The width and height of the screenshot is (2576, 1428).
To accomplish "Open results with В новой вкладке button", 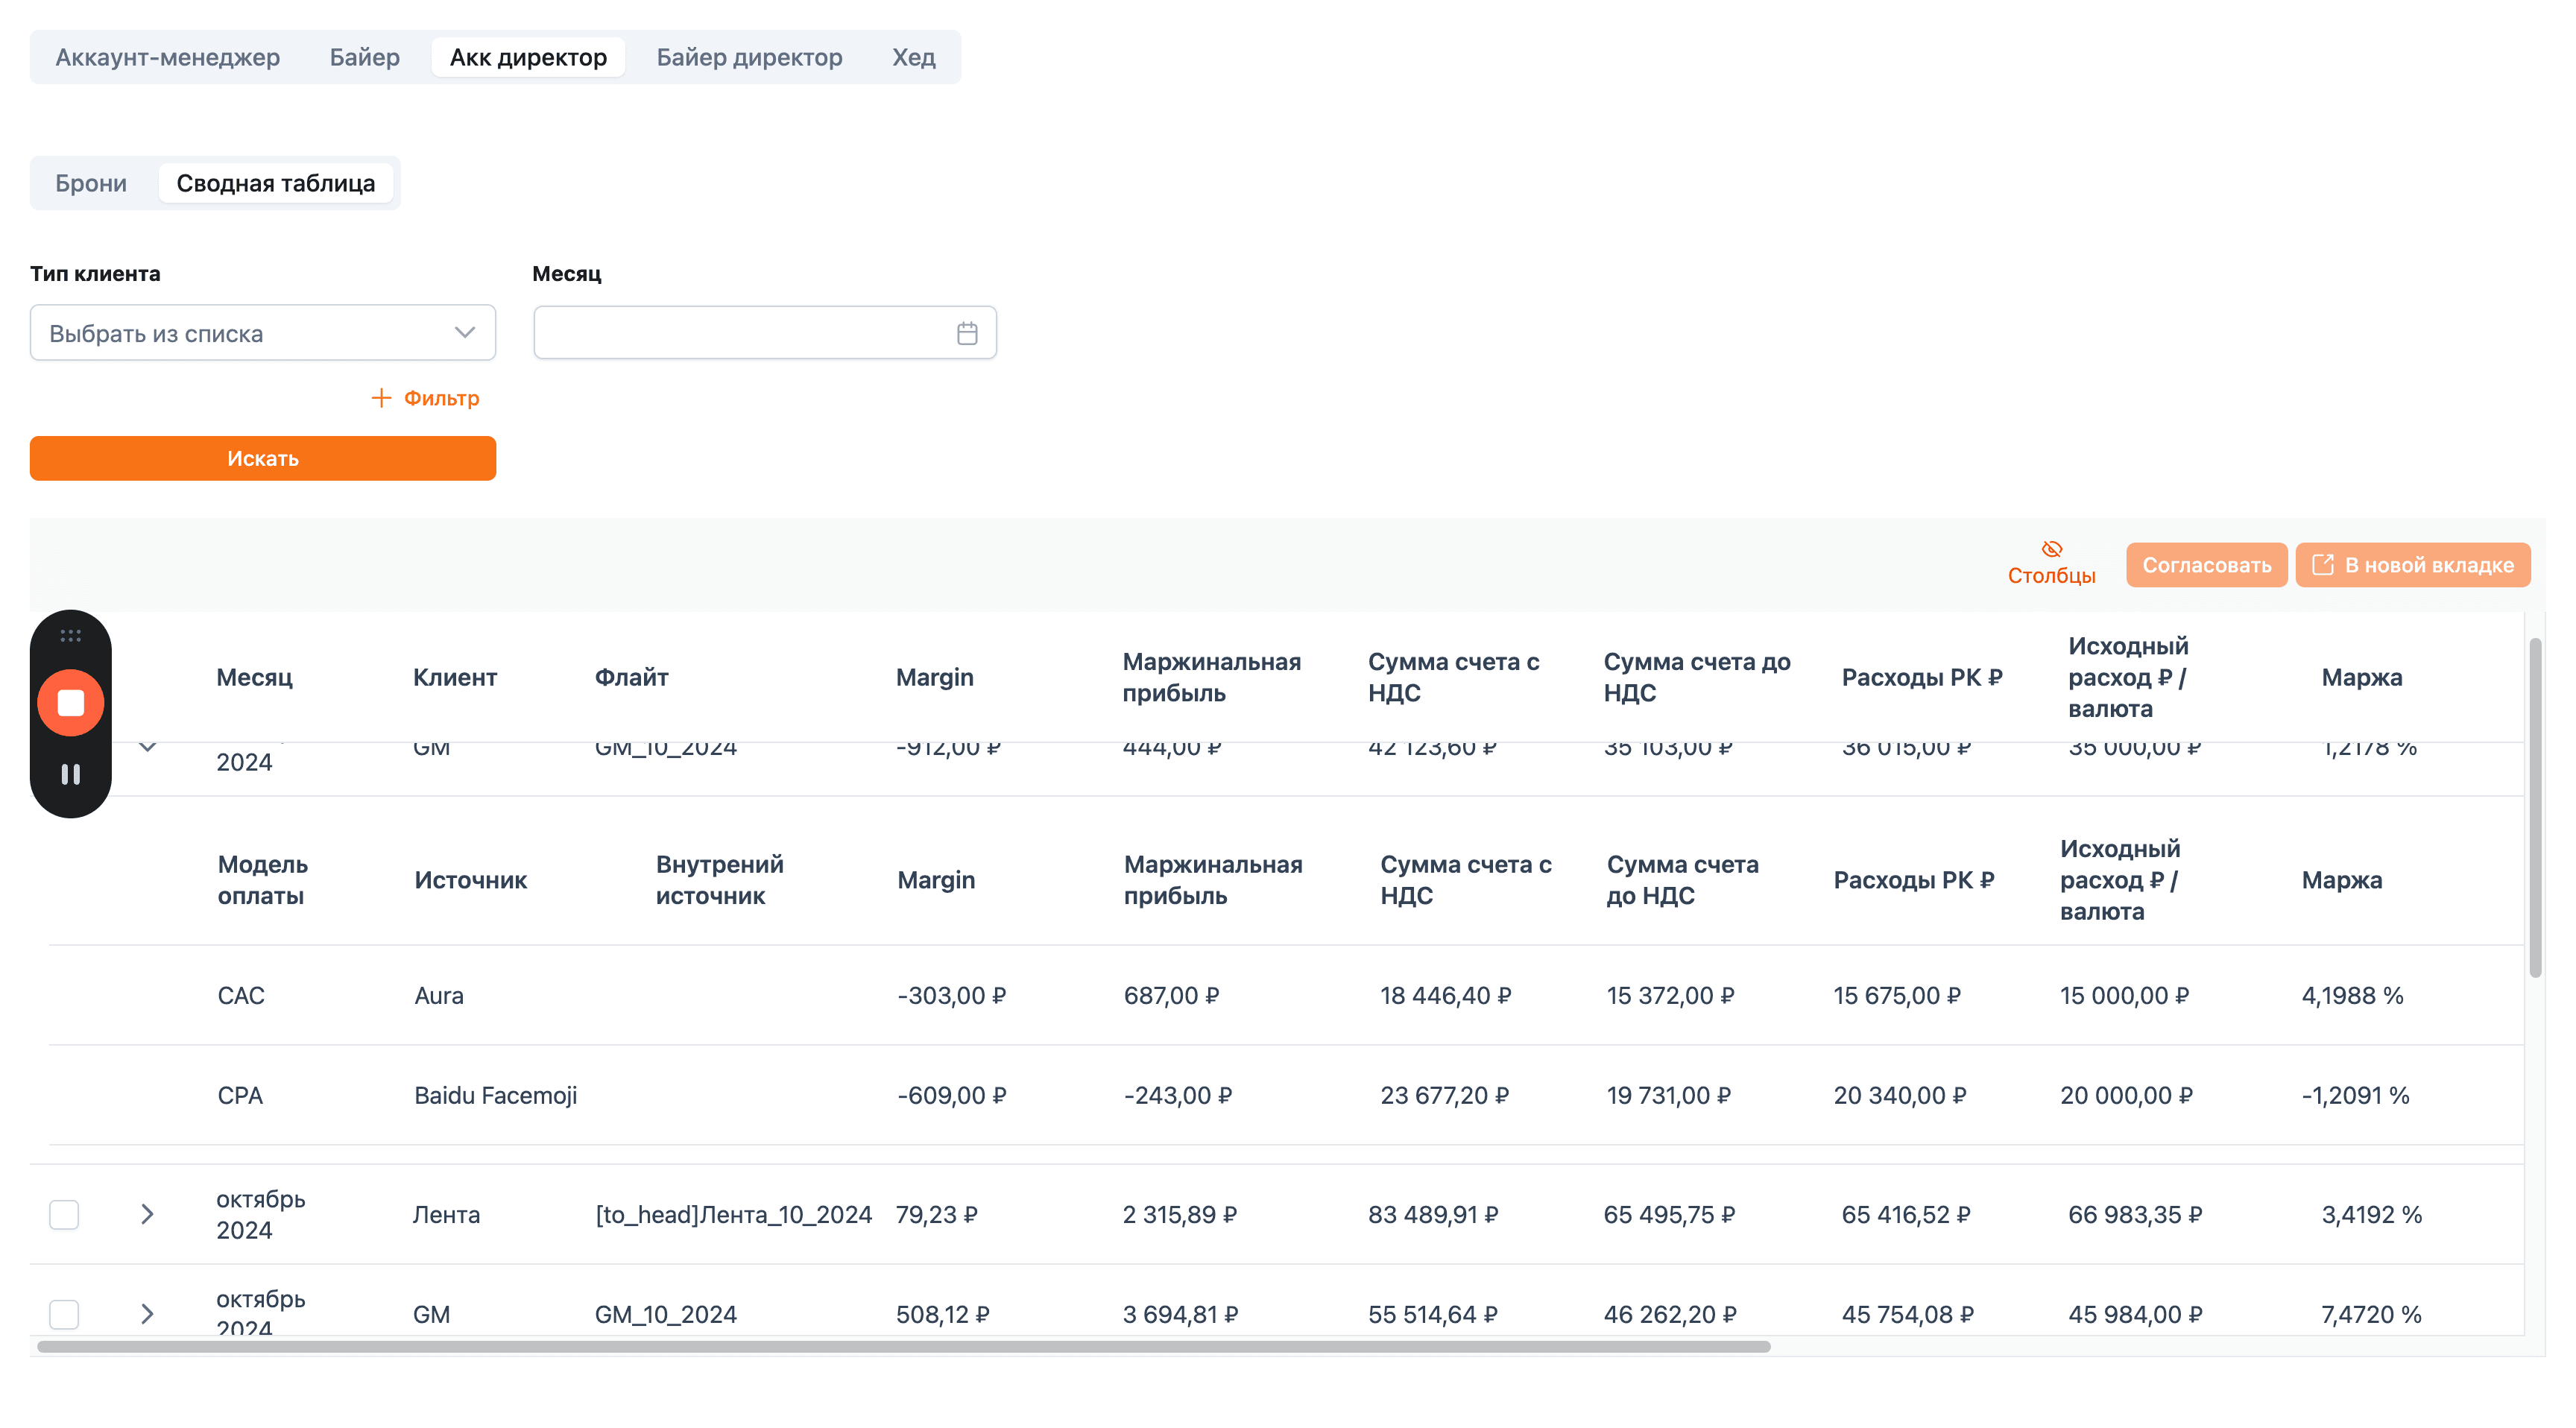I will pyautogui.click(x=2412, y=565).
